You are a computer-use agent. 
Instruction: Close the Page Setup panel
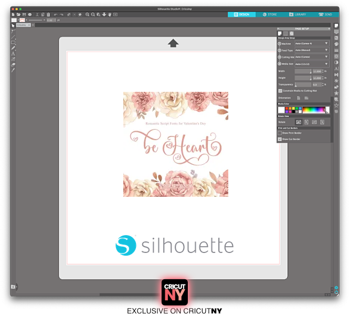point(329,29)
